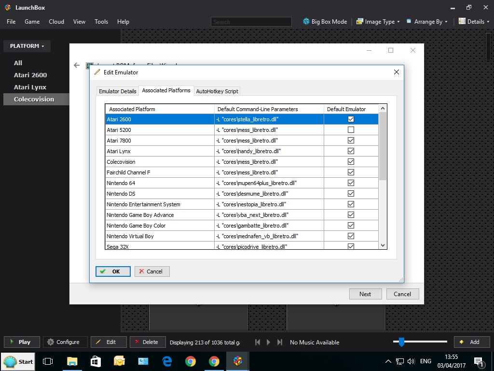Image resolution: width=494 pixels, height=371 pixels.
Task: Click the stella_libretro.dll parameters cell
Action: click(x=269, y=119)
